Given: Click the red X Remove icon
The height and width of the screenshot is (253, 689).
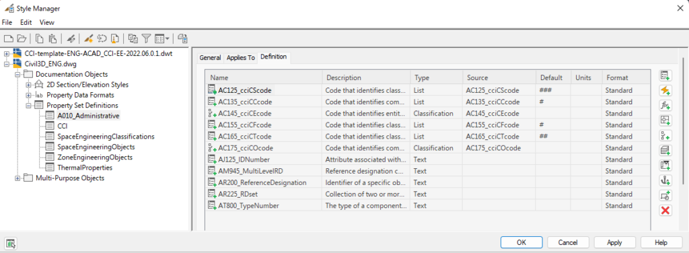Looking at the screenshot, I should click(665, 211).
